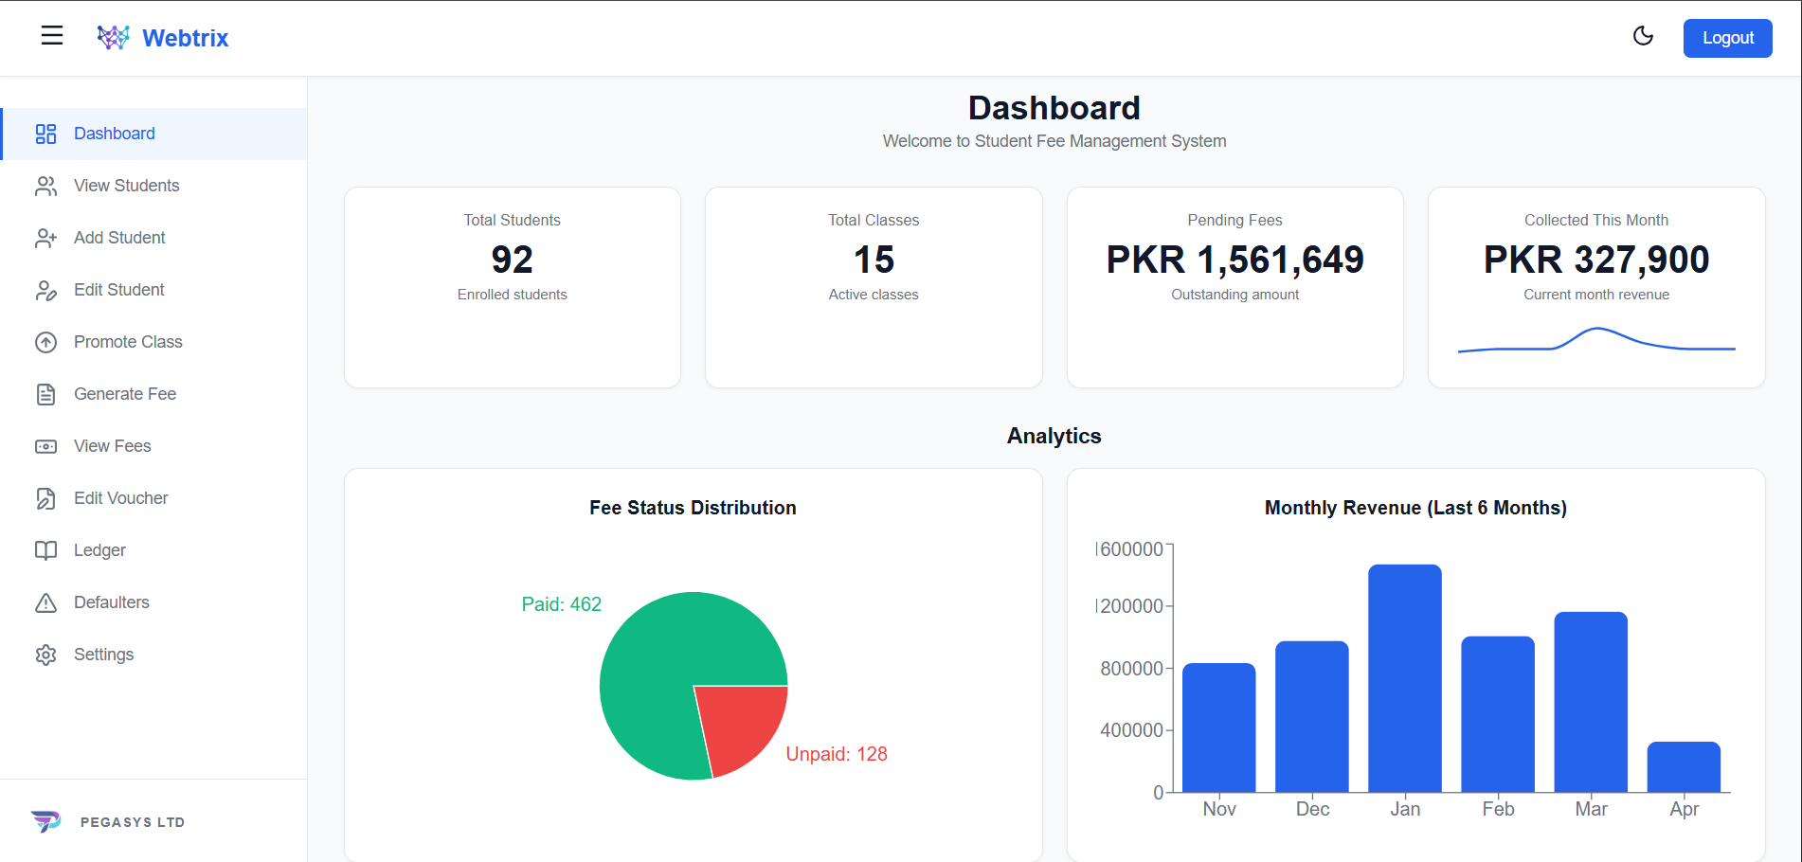
Task: Toggle the hamburger sidebar menu
Action: tap(52, 36)
